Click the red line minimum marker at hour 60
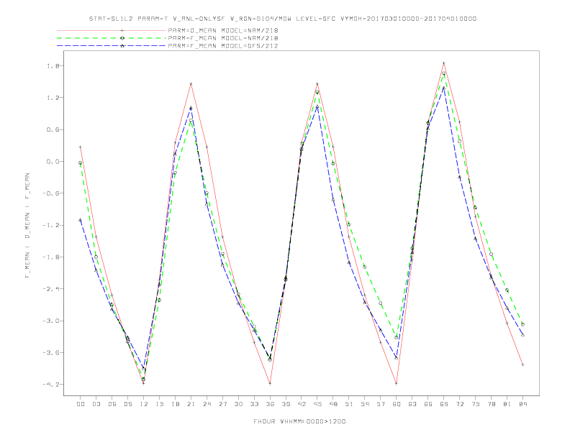570x440 pixels. click(397, 383)
